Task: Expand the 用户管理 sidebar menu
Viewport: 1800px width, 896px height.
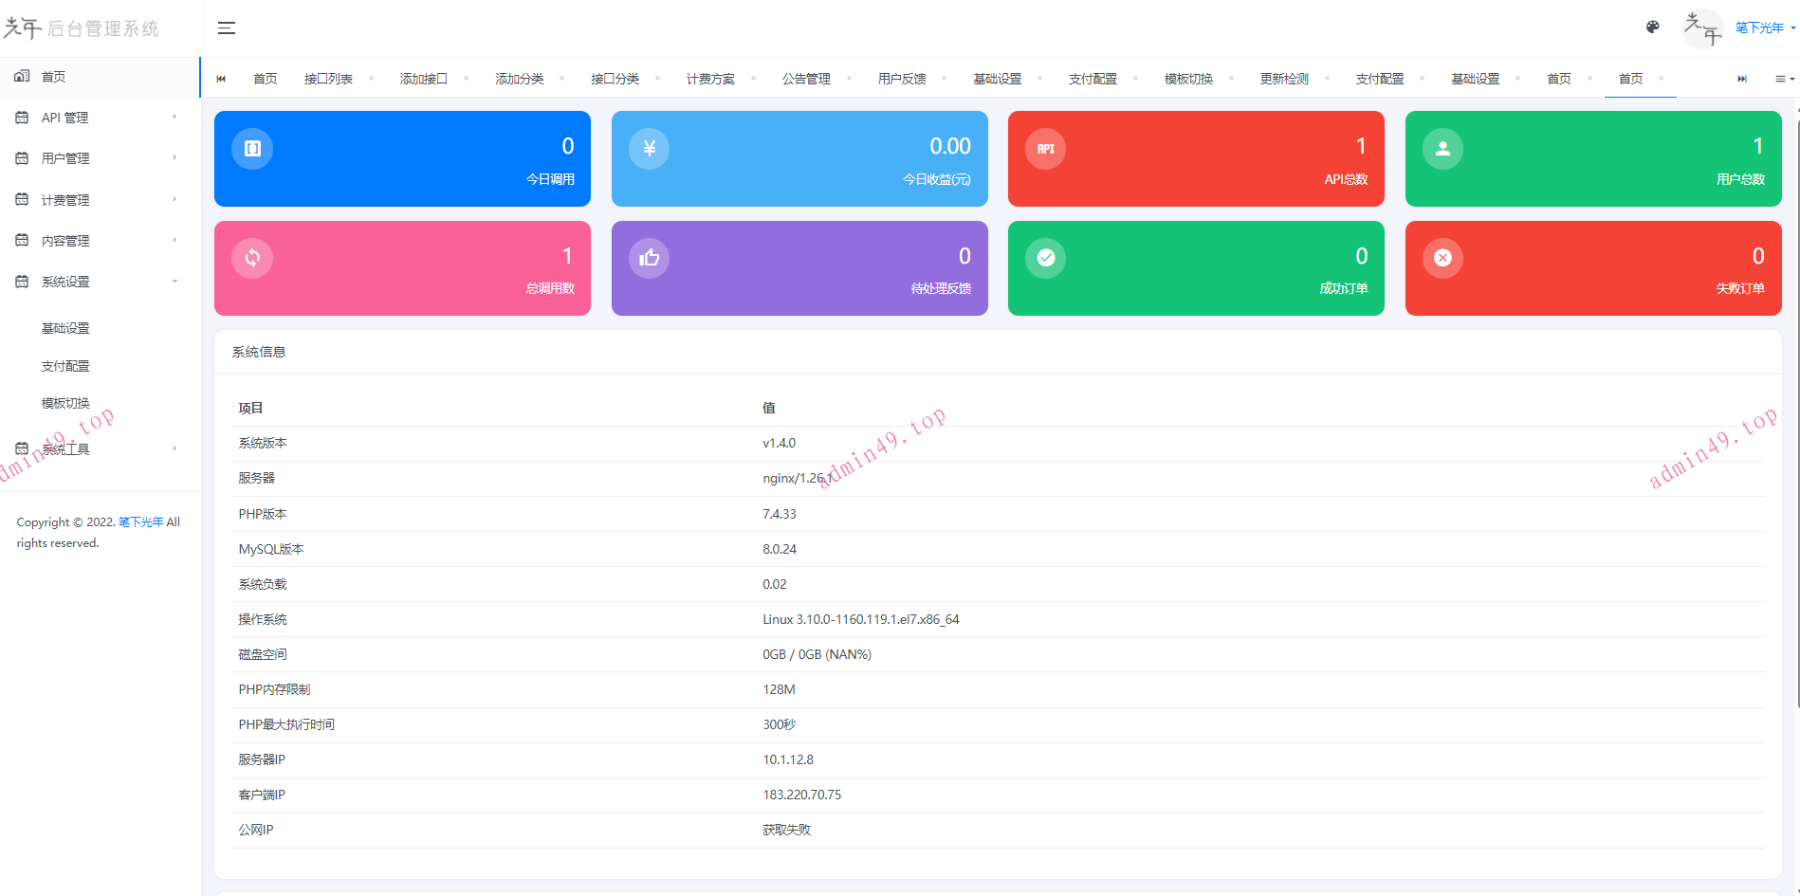Action: (95, 158)
